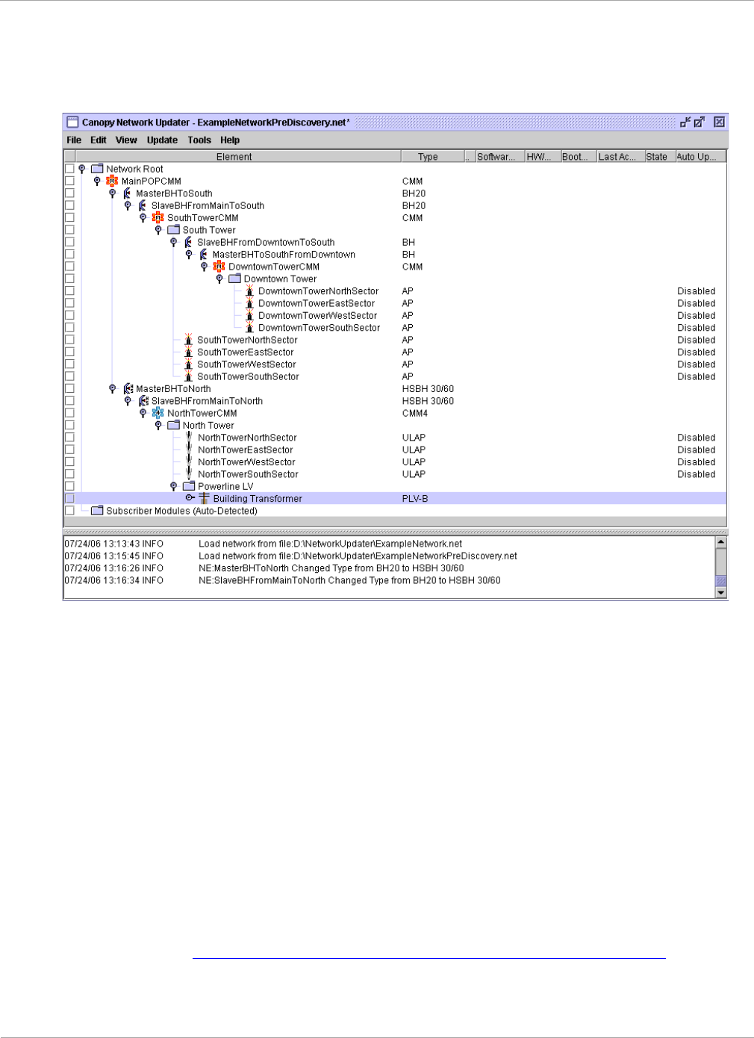754x1038 pixels.
Task: Sort by the Type column header
Action: (432, 157)
